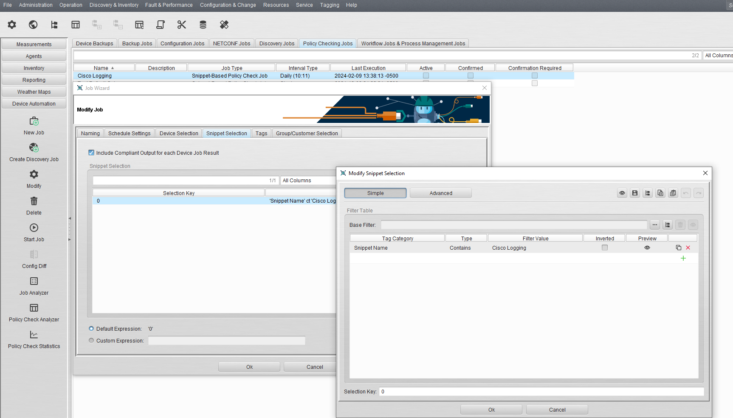Screen dimensions: 733x418
Task: Sort jobs by Name column header
Action: [x=104, y=68]
